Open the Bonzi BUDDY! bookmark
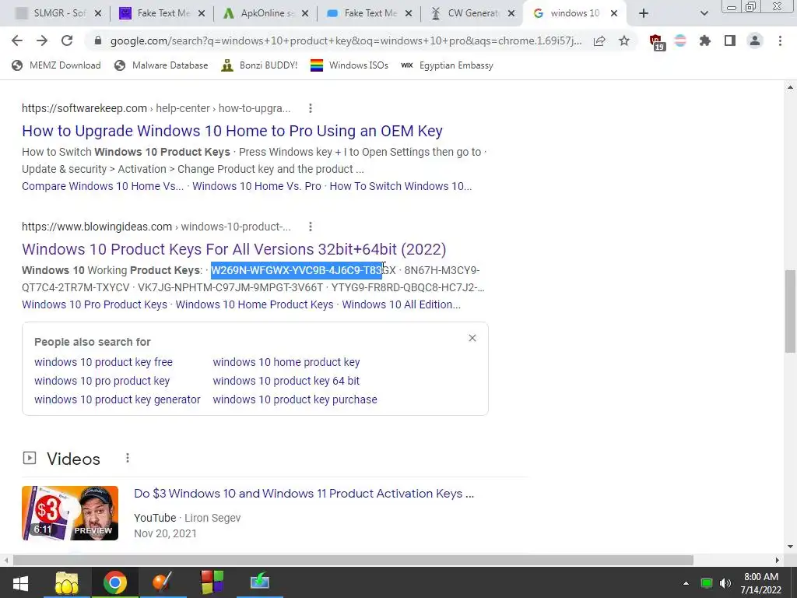 [x=259, y=65]
